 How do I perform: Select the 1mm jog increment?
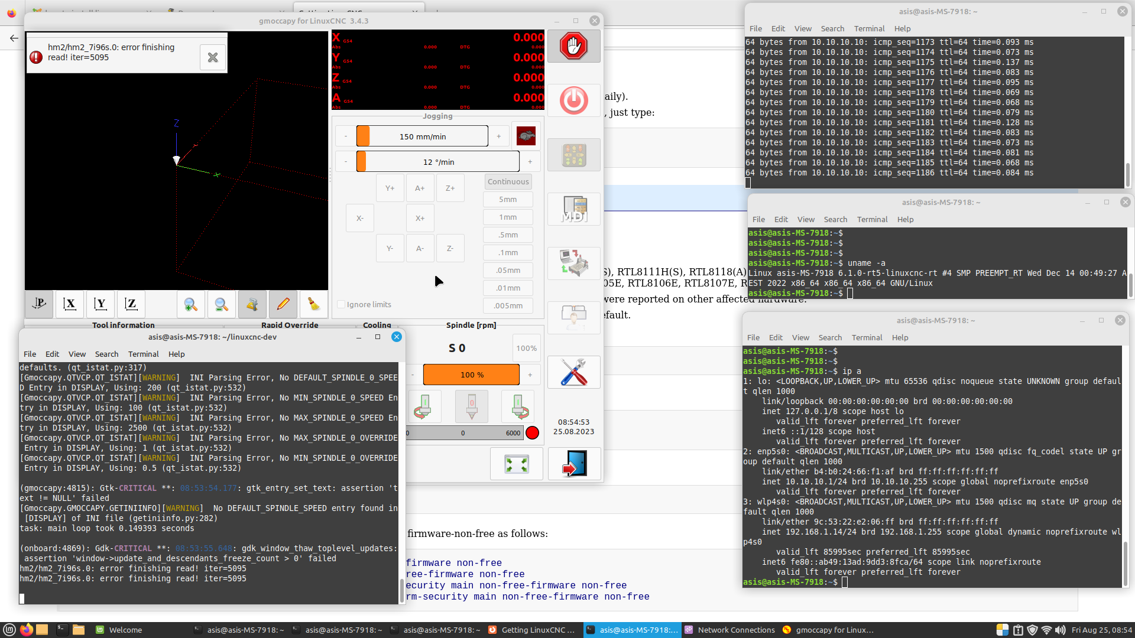pyautogui.click(x=508, y=217)
